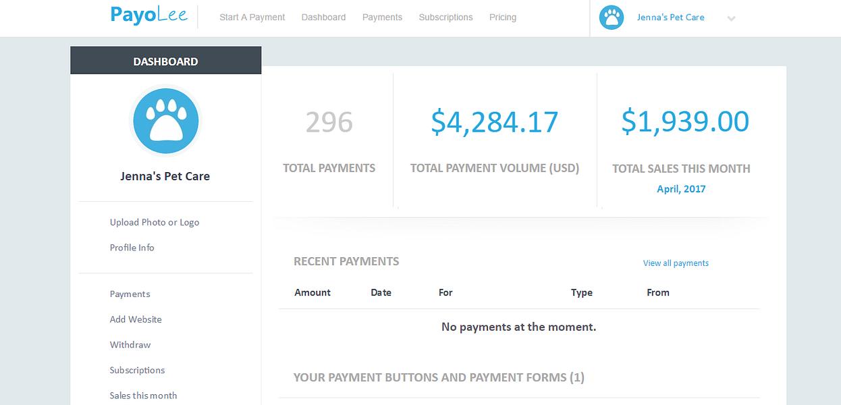Select the DASHBOARD sidebar header tab
The width and height of the screenshot is (841, 405).
165,61
